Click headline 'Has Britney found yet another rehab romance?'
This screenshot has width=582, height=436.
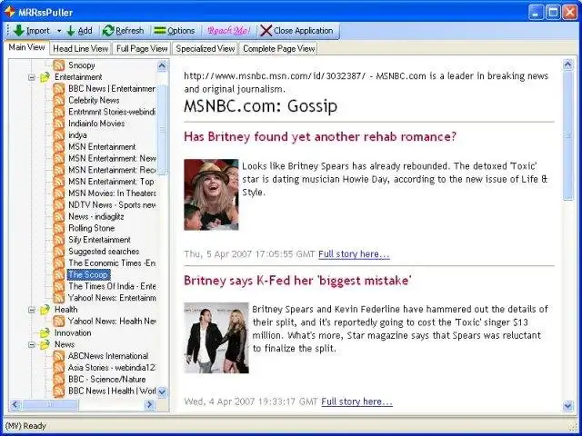[x=320, y=136]
